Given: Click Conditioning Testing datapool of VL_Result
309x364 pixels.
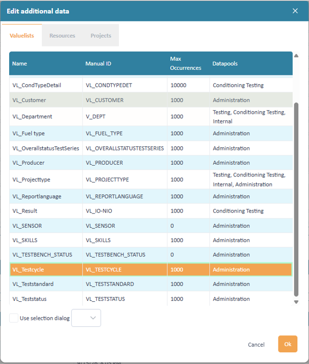Looking at the screenshot, I should [238, 211].
